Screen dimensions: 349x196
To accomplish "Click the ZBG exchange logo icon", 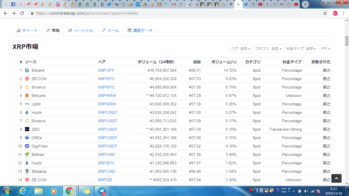I will [x=27, y=129].
